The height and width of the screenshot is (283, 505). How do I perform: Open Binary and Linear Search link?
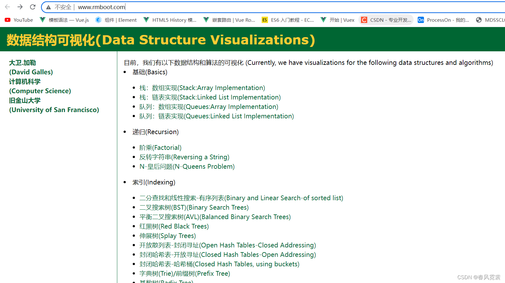[x=241, y=198]
